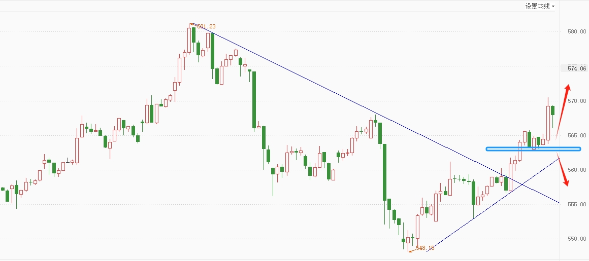Image resolution: width=589 pixels, height=261 pixels.
Task: Select the longest green candlestick dropping to 555
Action: point(385,172)
